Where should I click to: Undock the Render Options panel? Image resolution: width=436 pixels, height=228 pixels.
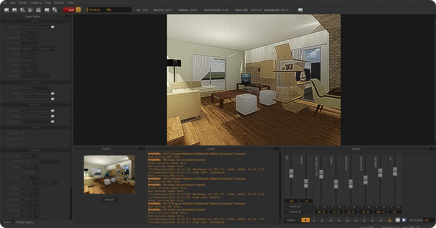[x=67, y=16]
